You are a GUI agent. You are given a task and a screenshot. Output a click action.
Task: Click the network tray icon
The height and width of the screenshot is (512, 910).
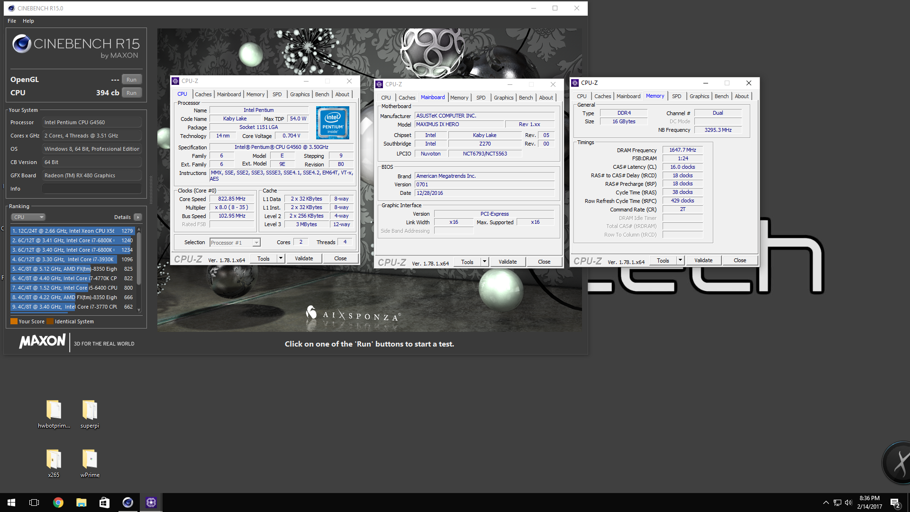click(837, 503)
